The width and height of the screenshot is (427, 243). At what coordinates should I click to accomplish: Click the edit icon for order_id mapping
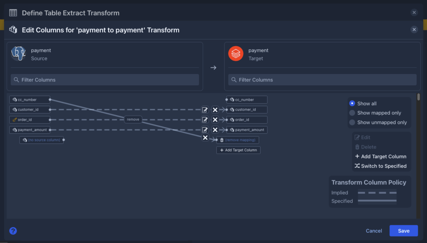pos(205,119)
